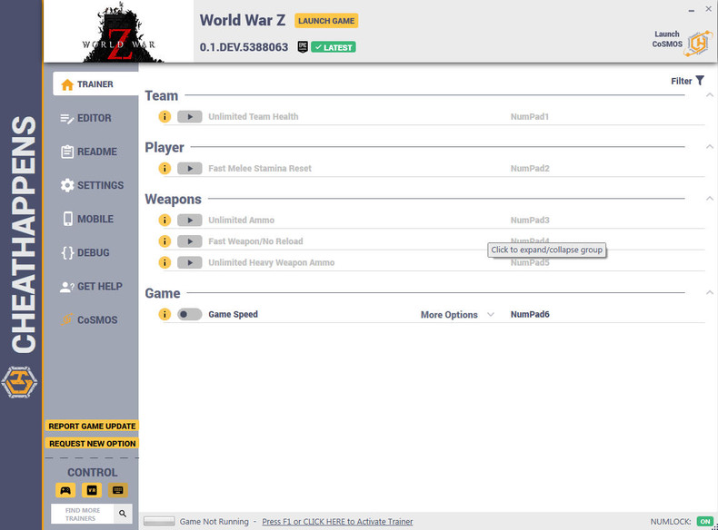The image size is (718, 530).
Task: Click the NumPad6 hotkey text
Action: coord(530,314)
